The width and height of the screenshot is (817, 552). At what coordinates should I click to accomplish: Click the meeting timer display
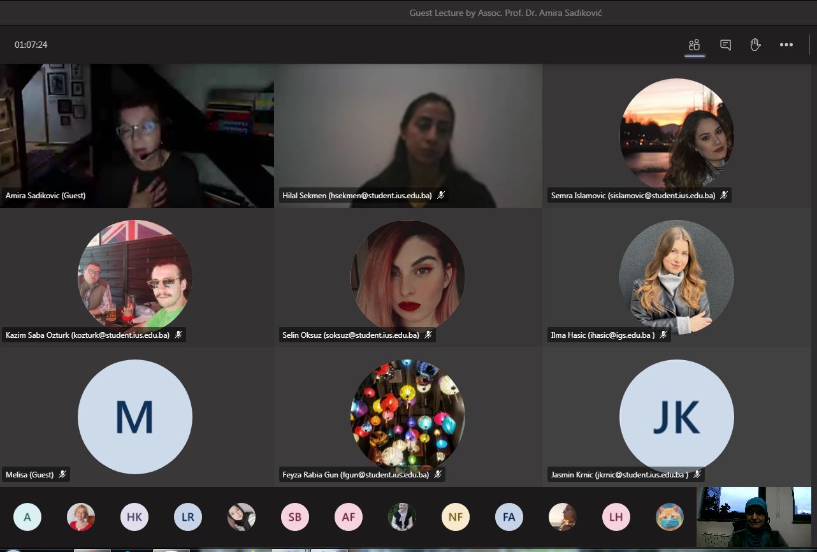coord(31,45)
